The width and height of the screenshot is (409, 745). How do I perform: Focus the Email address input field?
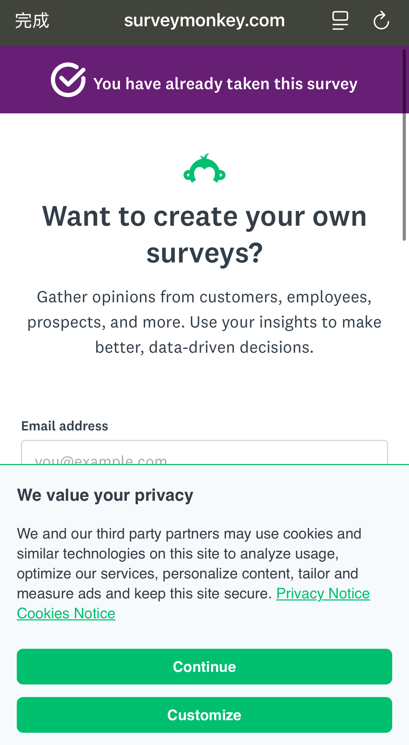click(x=204, y=452)
